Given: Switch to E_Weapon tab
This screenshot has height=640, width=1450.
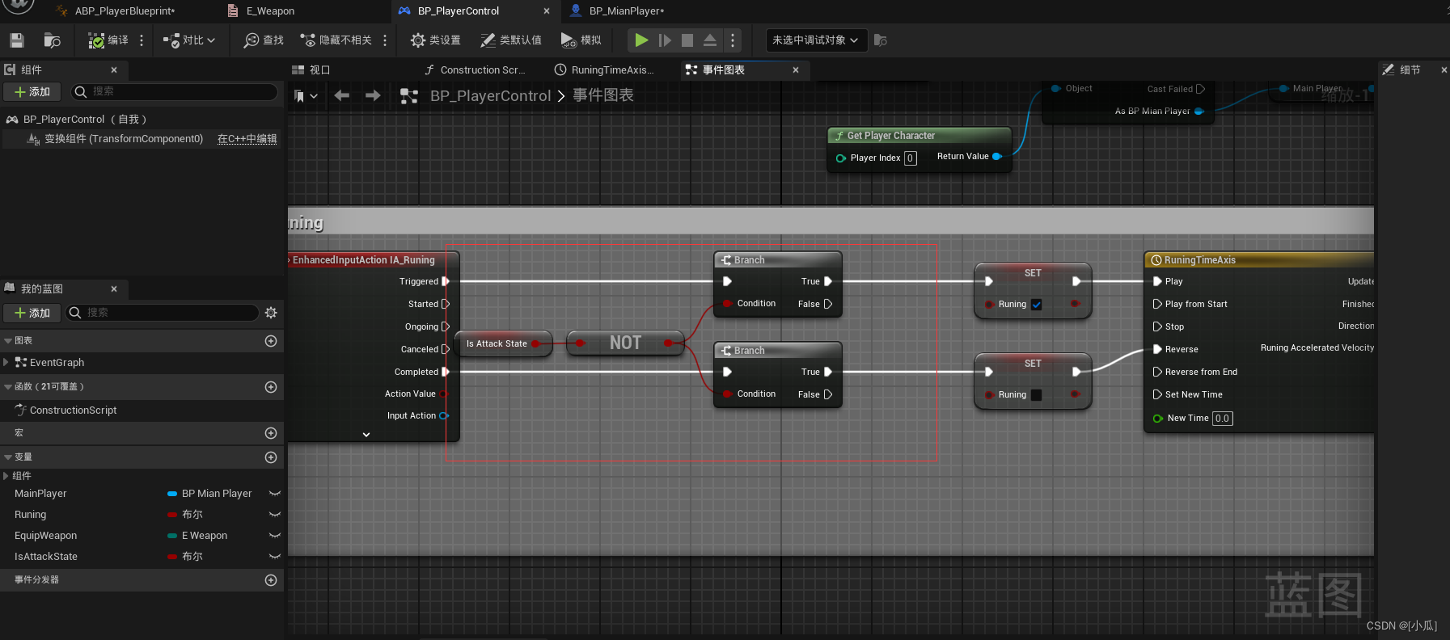Looking at the screenshot, I should (x=270, y=11).
